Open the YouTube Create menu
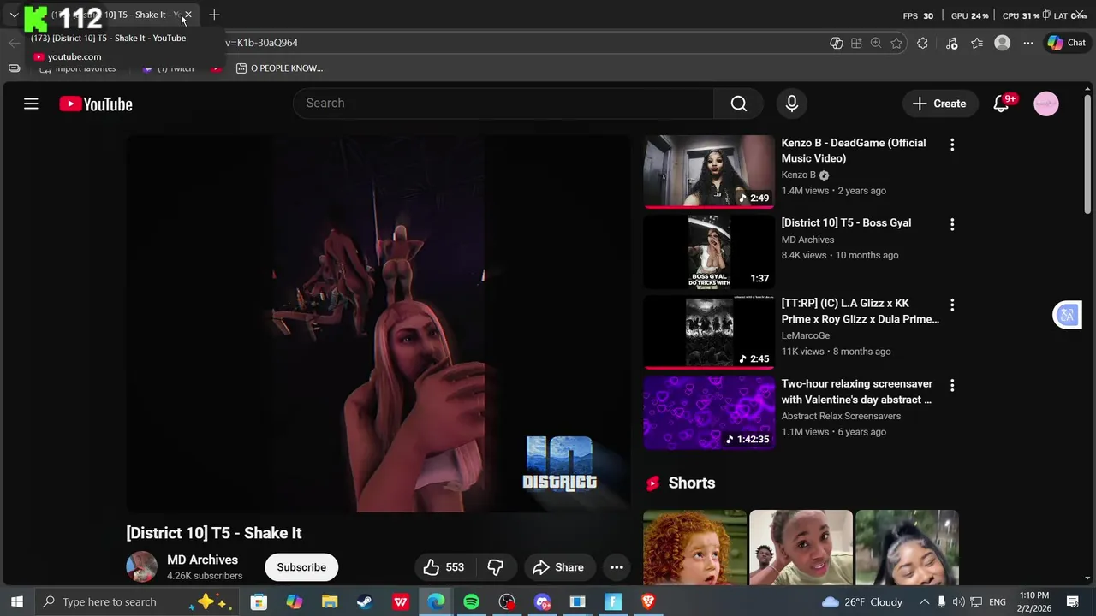This screenshot has height=616, width=1096. [x=939, y=104]
